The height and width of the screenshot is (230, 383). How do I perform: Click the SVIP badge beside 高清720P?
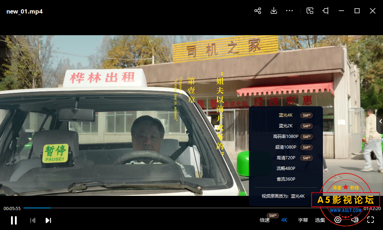[307, 158]
